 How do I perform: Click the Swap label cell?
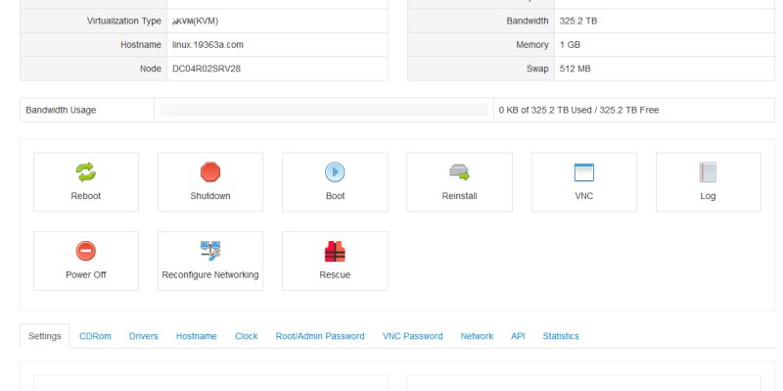point(482,69)
